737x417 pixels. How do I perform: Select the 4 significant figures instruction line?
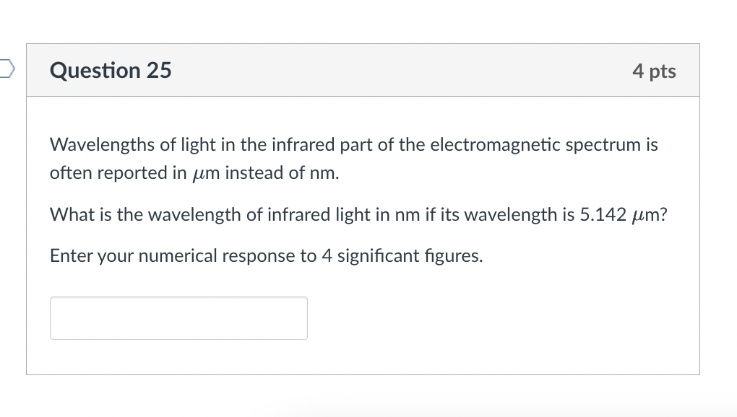[264, 256]
